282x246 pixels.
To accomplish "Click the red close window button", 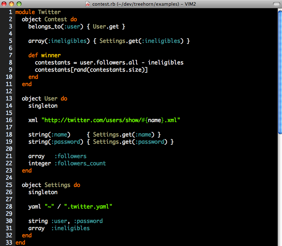I will pos(4,4).
